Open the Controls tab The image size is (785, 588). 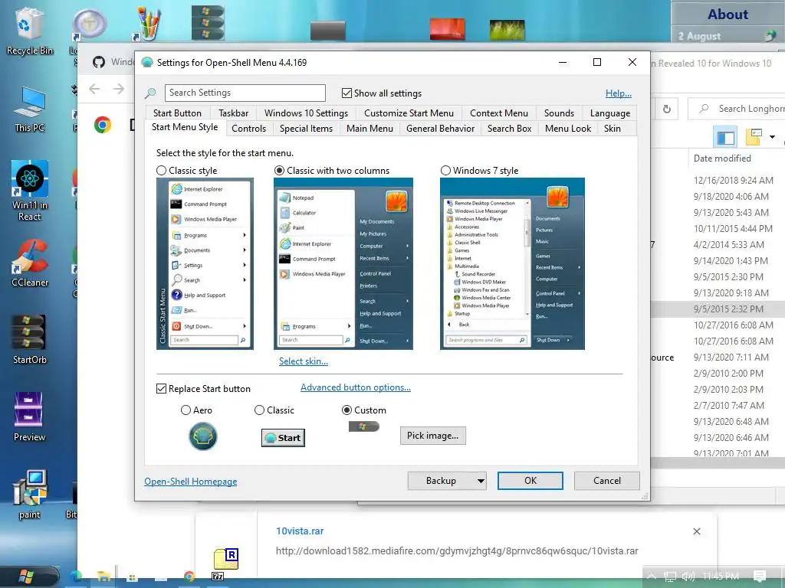pyautogui.click(x=249, y=129)
